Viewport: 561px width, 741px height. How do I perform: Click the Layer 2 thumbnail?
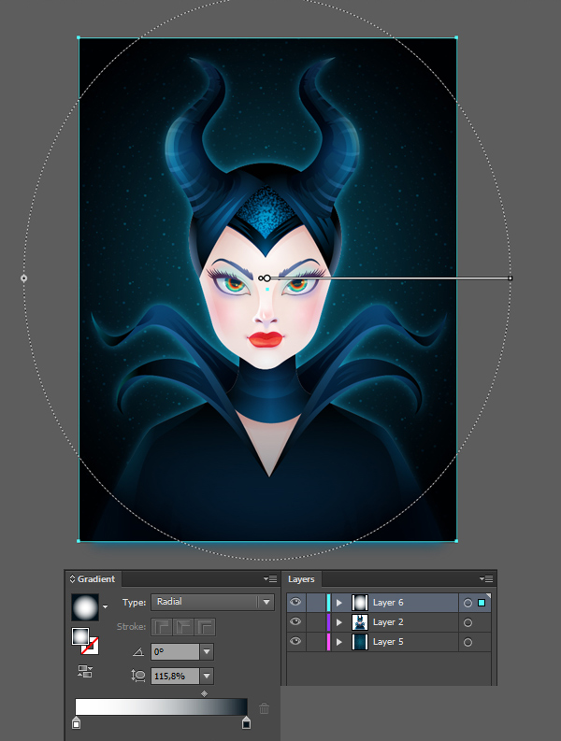click(360, 622)
